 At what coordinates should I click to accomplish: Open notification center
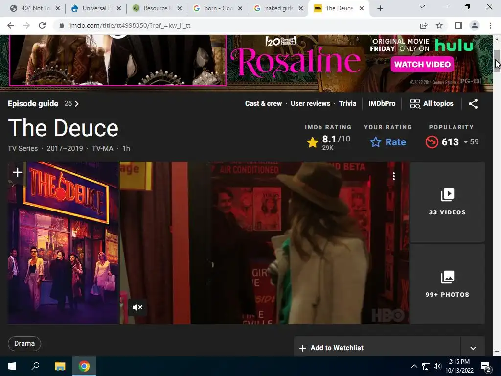click(486, 366)
